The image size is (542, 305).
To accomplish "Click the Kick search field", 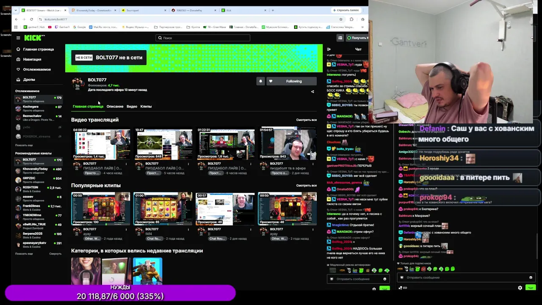I will 203,38.
